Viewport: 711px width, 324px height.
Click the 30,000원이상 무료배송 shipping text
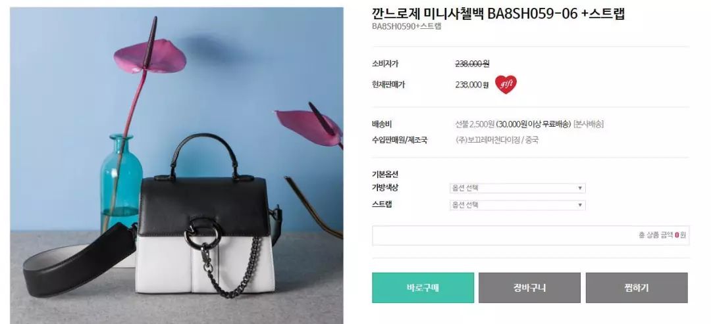533,124
